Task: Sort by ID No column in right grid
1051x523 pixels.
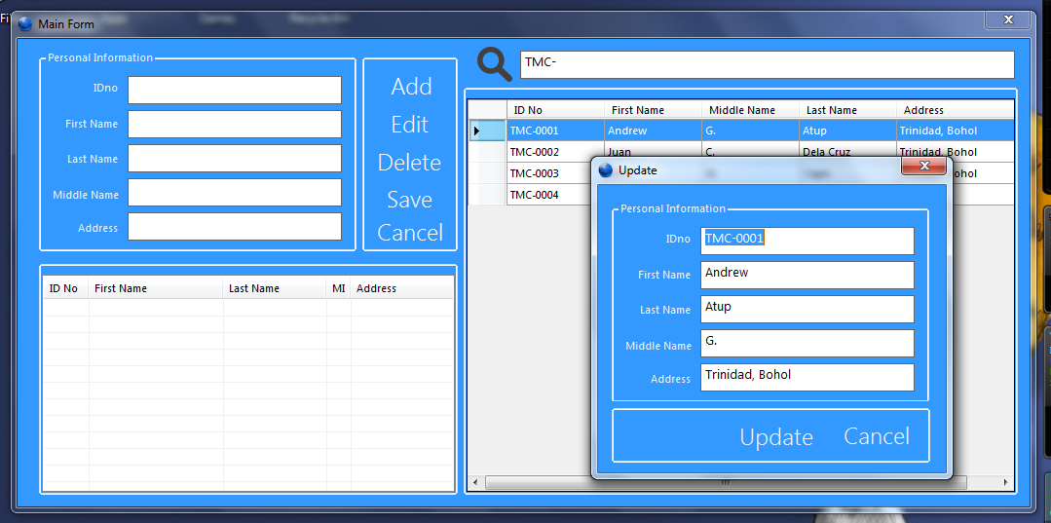Action: click(555, 110)
